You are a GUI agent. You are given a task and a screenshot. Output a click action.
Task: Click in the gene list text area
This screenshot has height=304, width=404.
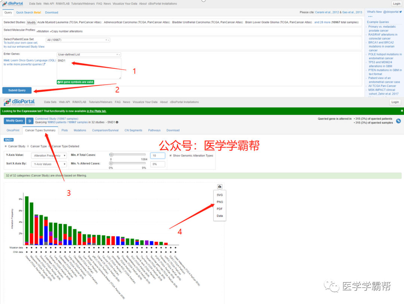(89, 69)
